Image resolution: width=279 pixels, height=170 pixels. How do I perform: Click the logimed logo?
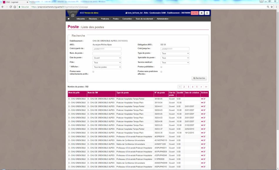click(x=72, y=13)
